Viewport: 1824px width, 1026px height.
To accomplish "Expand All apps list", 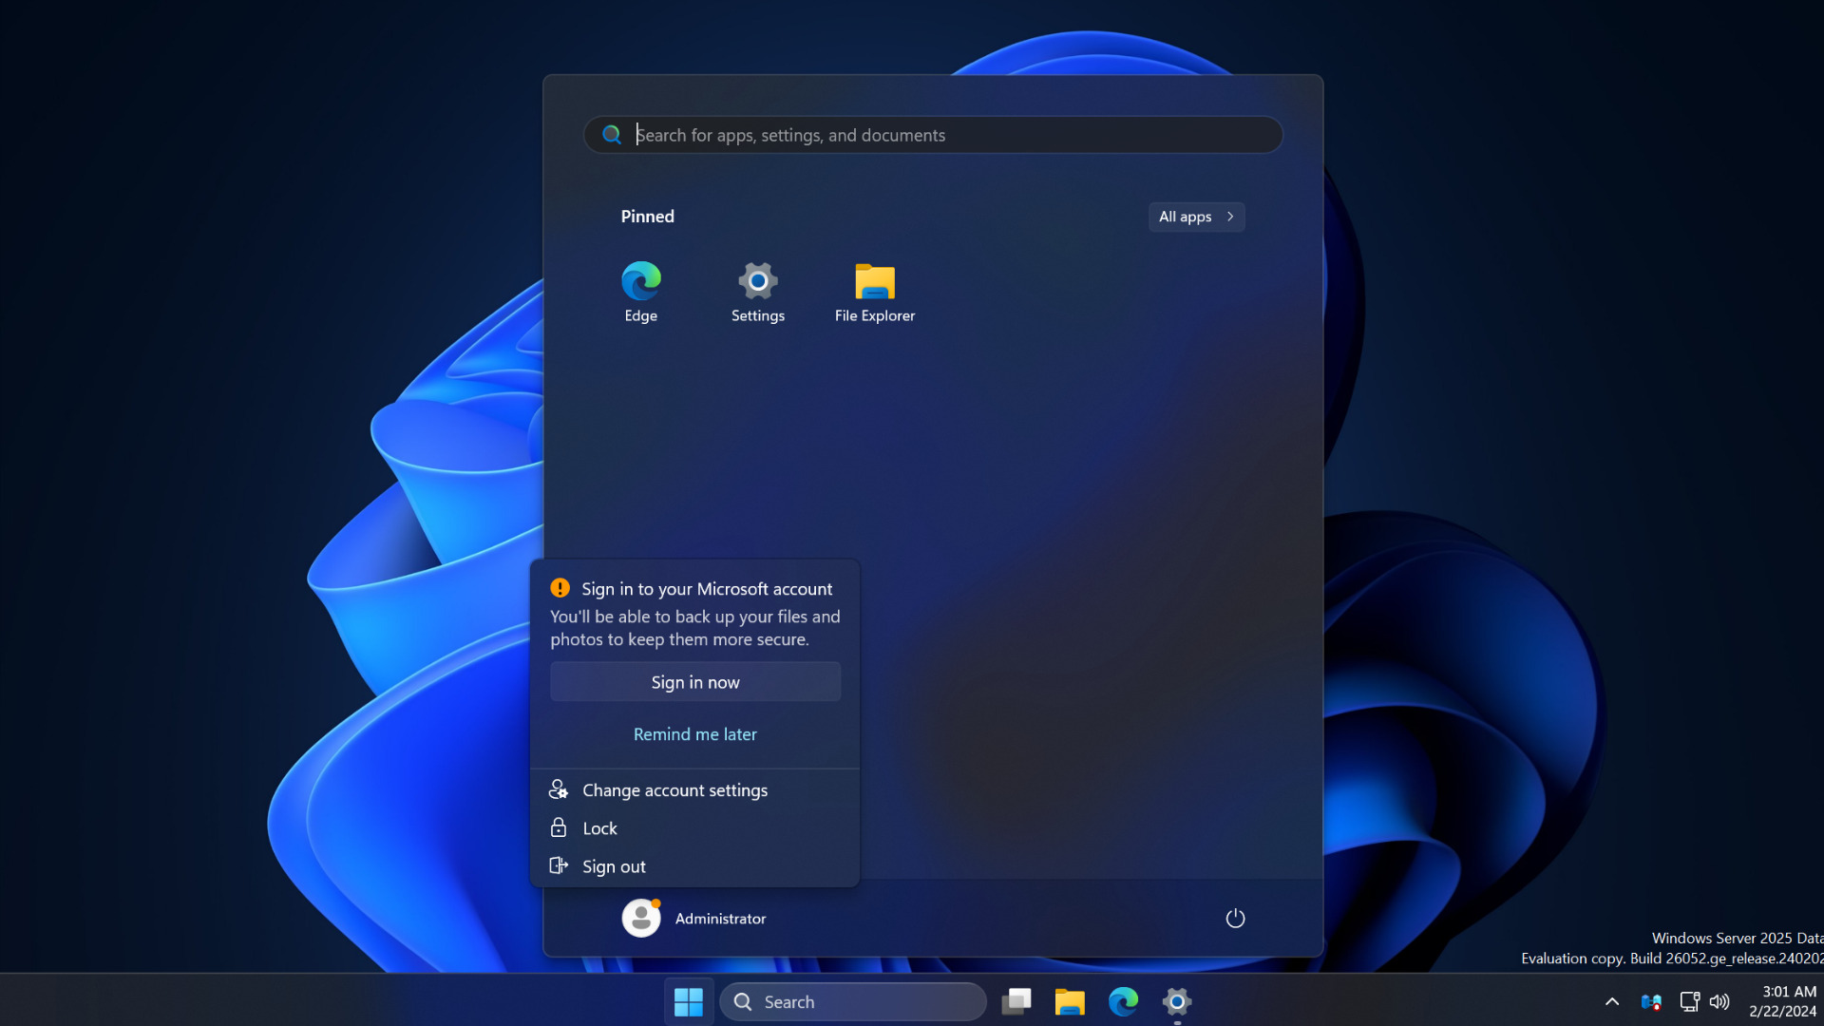I will (x=1194, y=216).
